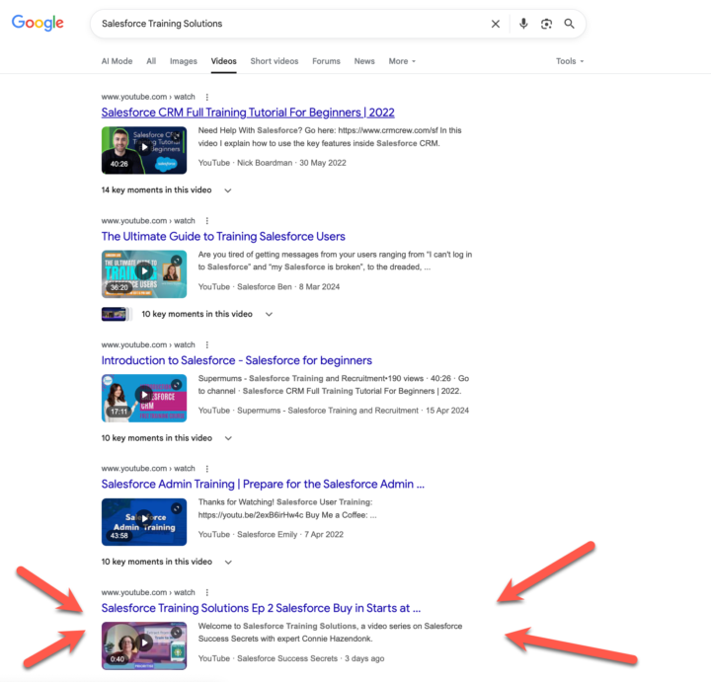
Task: Start voice search with microphone icon
Action: coord(523,24)
